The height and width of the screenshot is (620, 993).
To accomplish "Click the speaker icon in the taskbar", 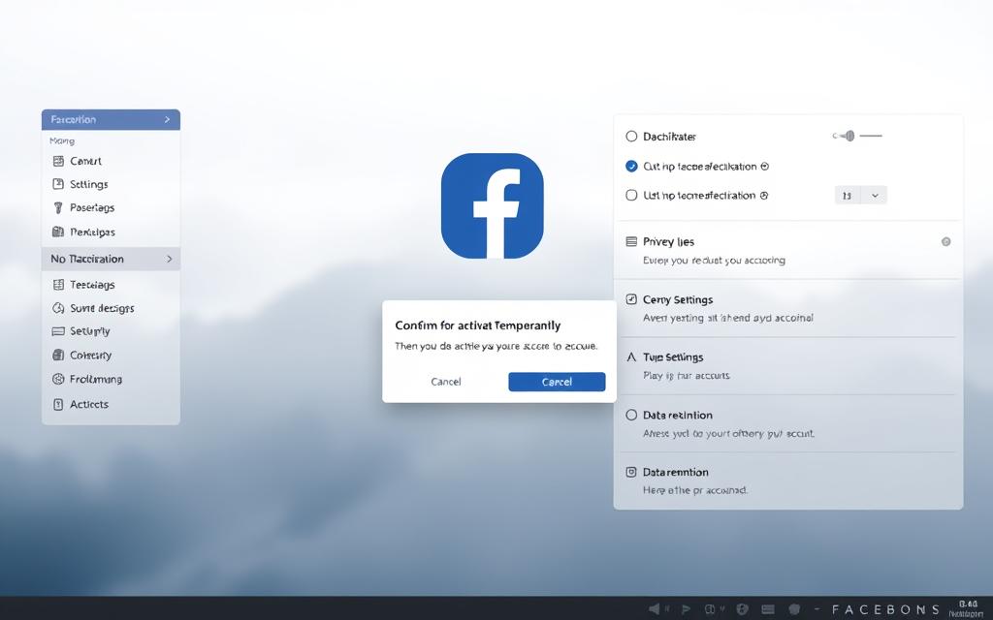I will point(655,608).
